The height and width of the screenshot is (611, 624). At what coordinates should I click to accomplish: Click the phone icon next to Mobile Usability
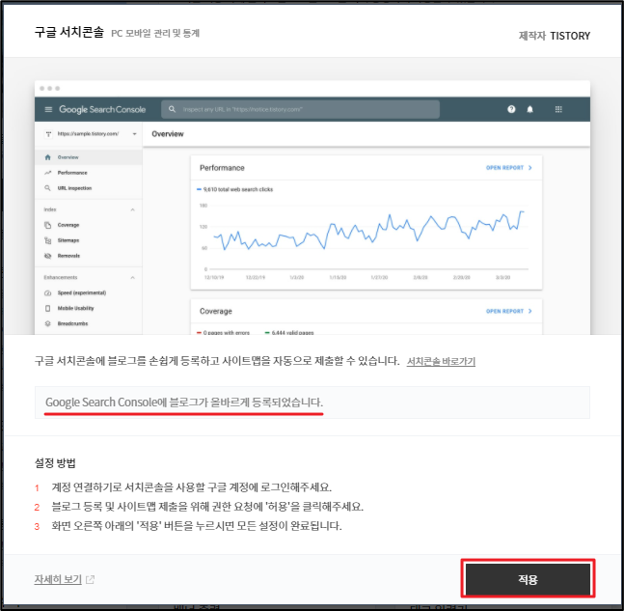[48, 308]
